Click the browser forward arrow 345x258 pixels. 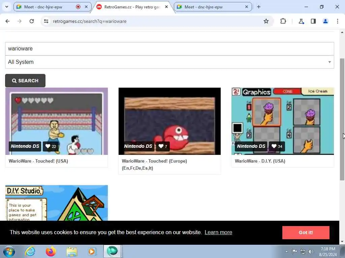coord(20,21)
